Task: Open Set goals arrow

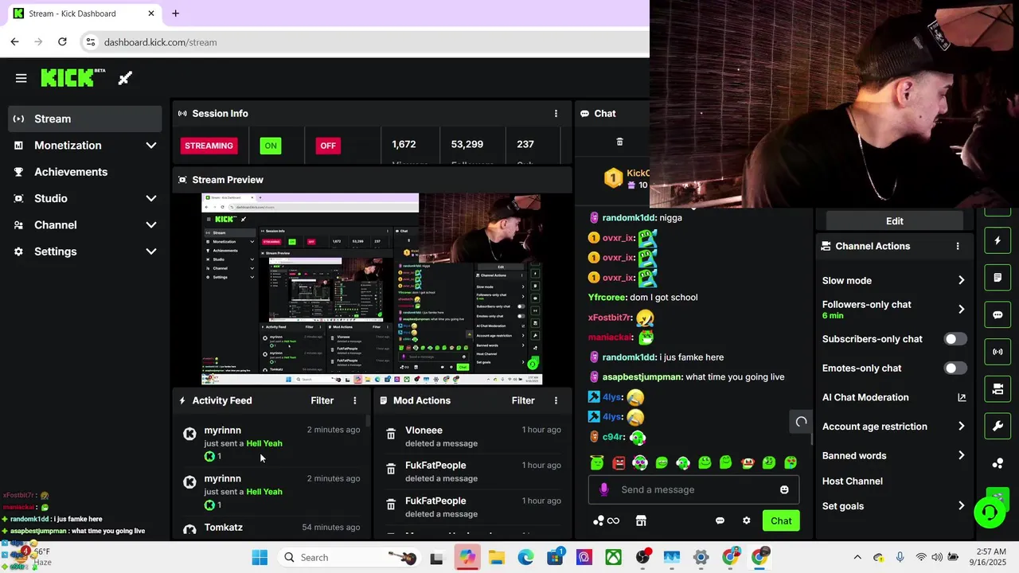Action: coord(961,506)
